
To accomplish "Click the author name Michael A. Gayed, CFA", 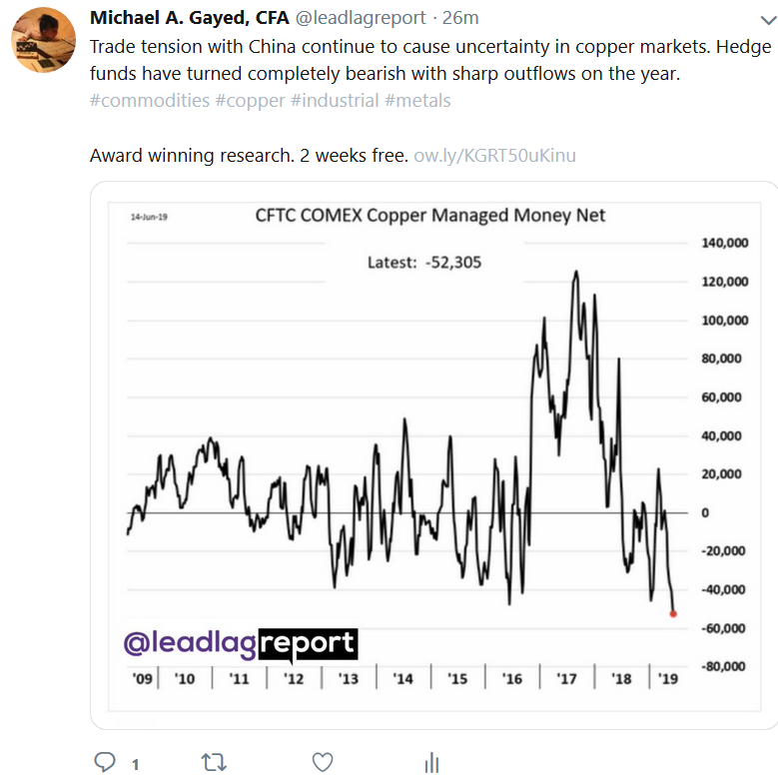I will [189, 18].
